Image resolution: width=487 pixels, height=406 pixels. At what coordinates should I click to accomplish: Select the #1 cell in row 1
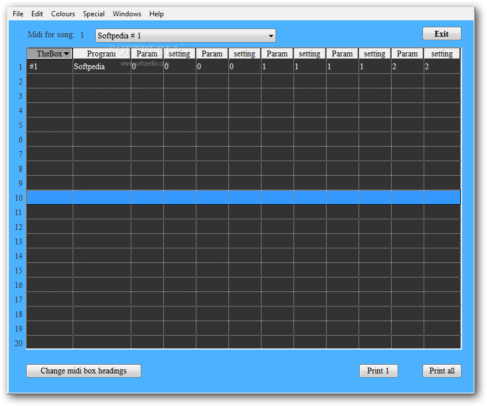coord(50,66)
